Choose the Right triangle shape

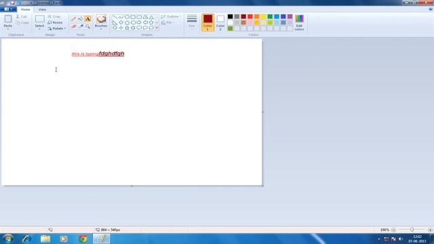point(115,22)
